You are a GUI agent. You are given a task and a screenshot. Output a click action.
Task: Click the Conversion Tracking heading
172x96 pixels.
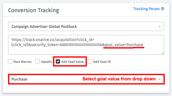[x=34, y=10]
